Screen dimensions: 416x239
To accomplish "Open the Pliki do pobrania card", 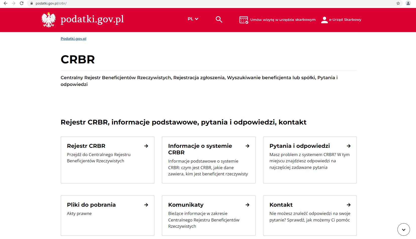I will click(x=107, y=215).
